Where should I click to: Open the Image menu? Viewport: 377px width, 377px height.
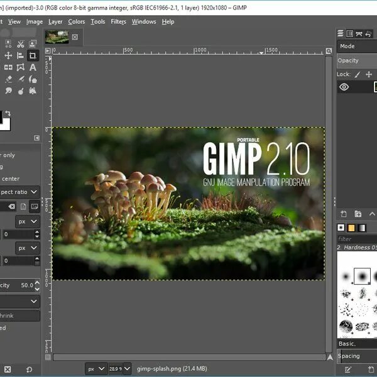click(35, 22)
